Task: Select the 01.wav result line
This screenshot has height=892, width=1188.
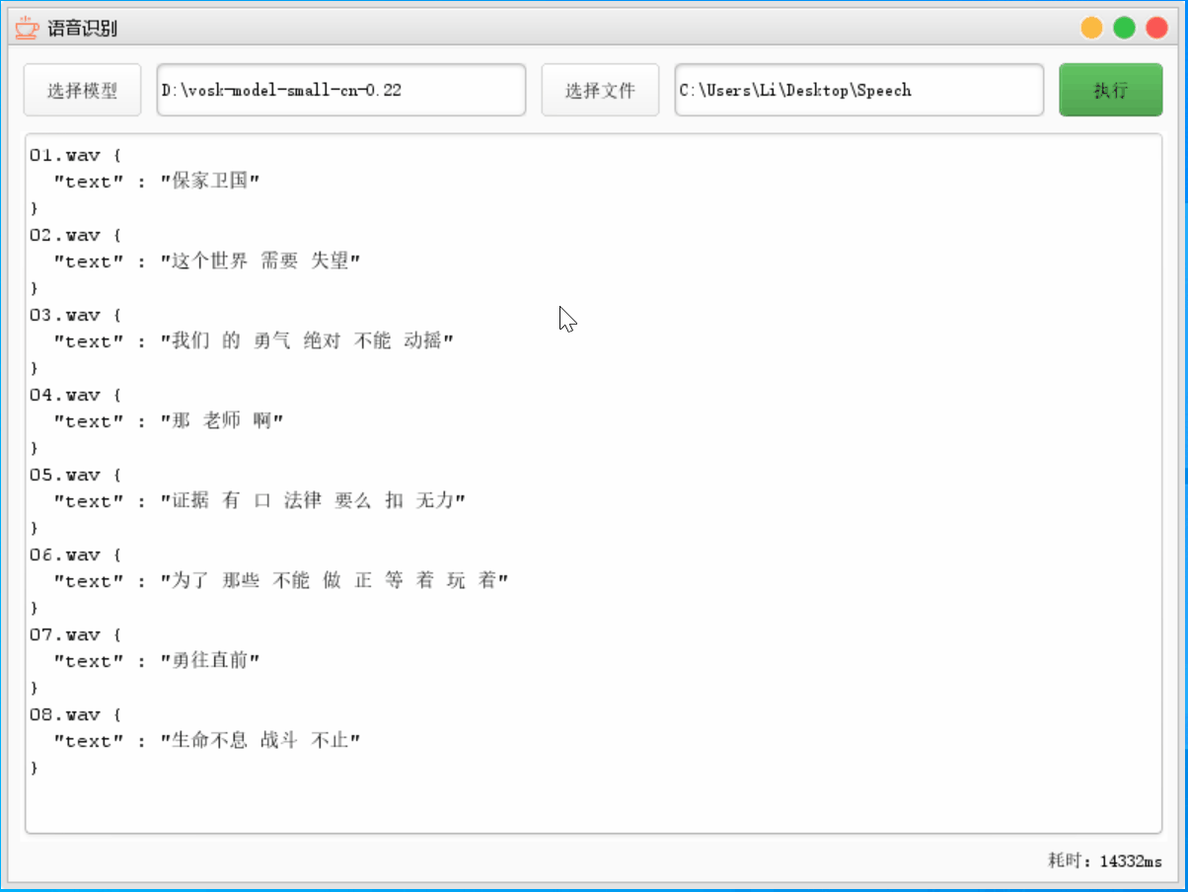Action: pyautogui.click(x=74, y=154)
